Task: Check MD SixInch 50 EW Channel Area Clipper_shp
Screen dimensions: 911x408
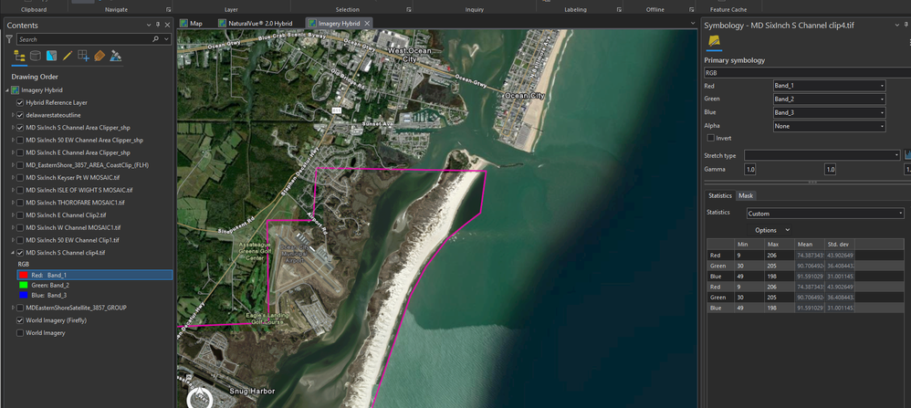Action: coord(20,140)
